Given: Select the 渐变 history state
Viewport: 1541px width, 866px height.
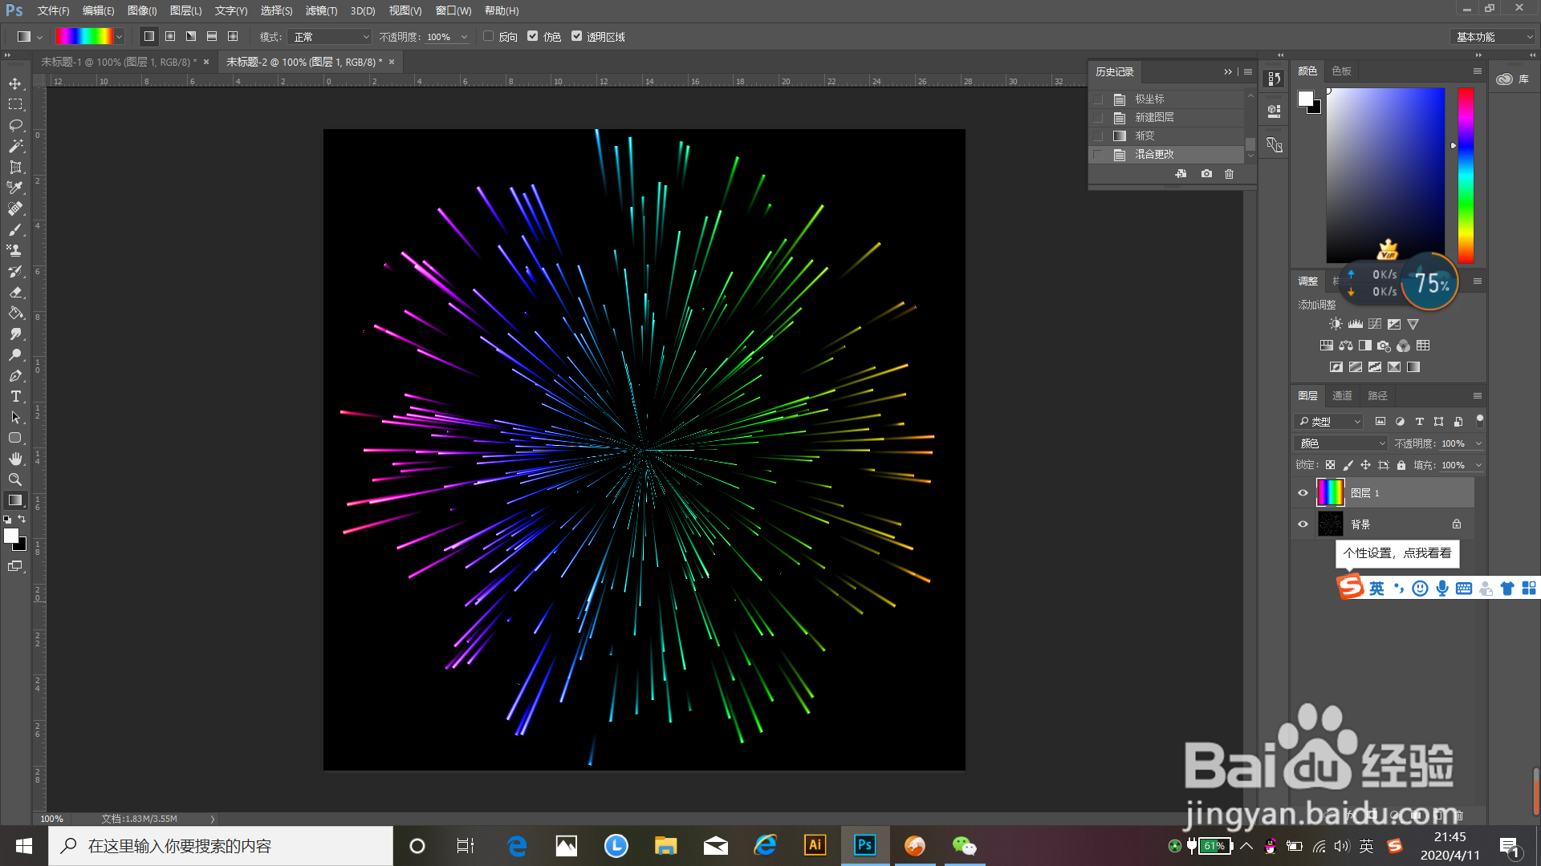Looking at the screenshot, I should 1145,136.
